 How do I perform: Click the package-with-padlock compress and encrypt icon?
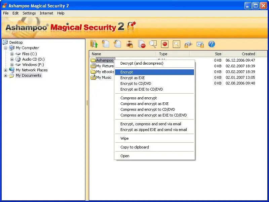coord(129,44)
